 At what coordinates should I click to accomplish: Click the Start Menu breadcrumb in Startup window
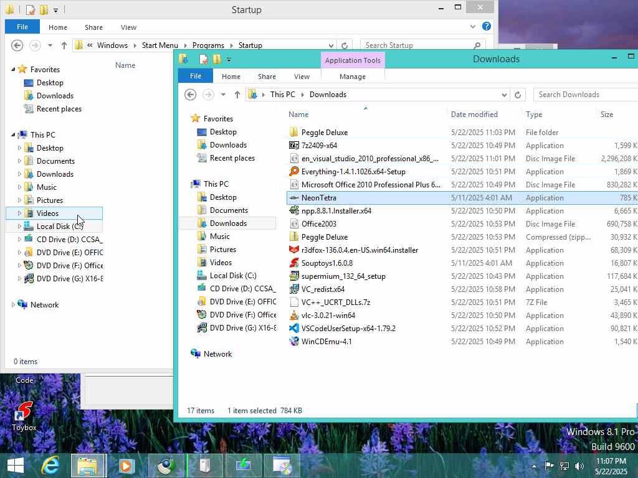point(160,45)
